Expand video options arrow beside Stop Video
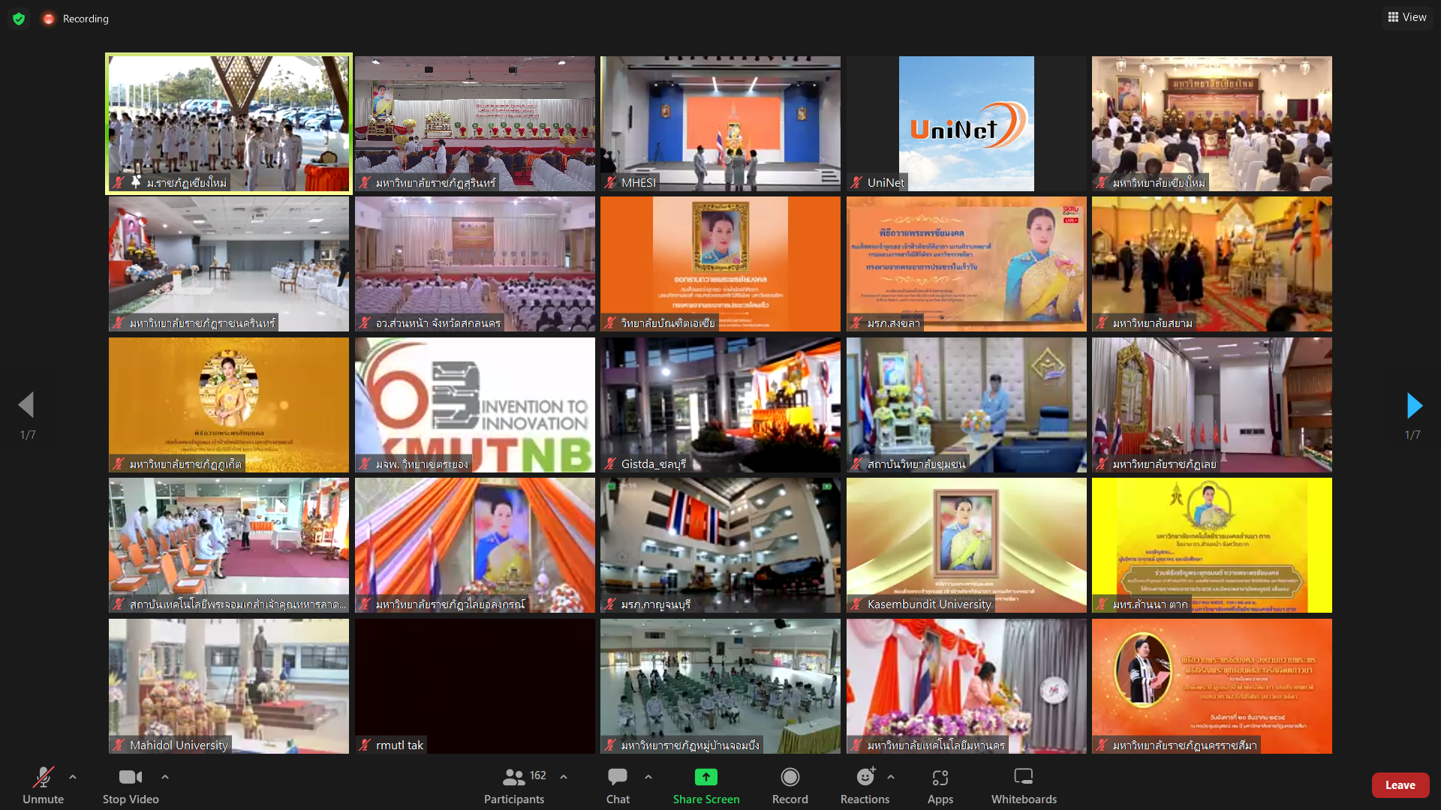The image size is (1441, 810). 165,777
